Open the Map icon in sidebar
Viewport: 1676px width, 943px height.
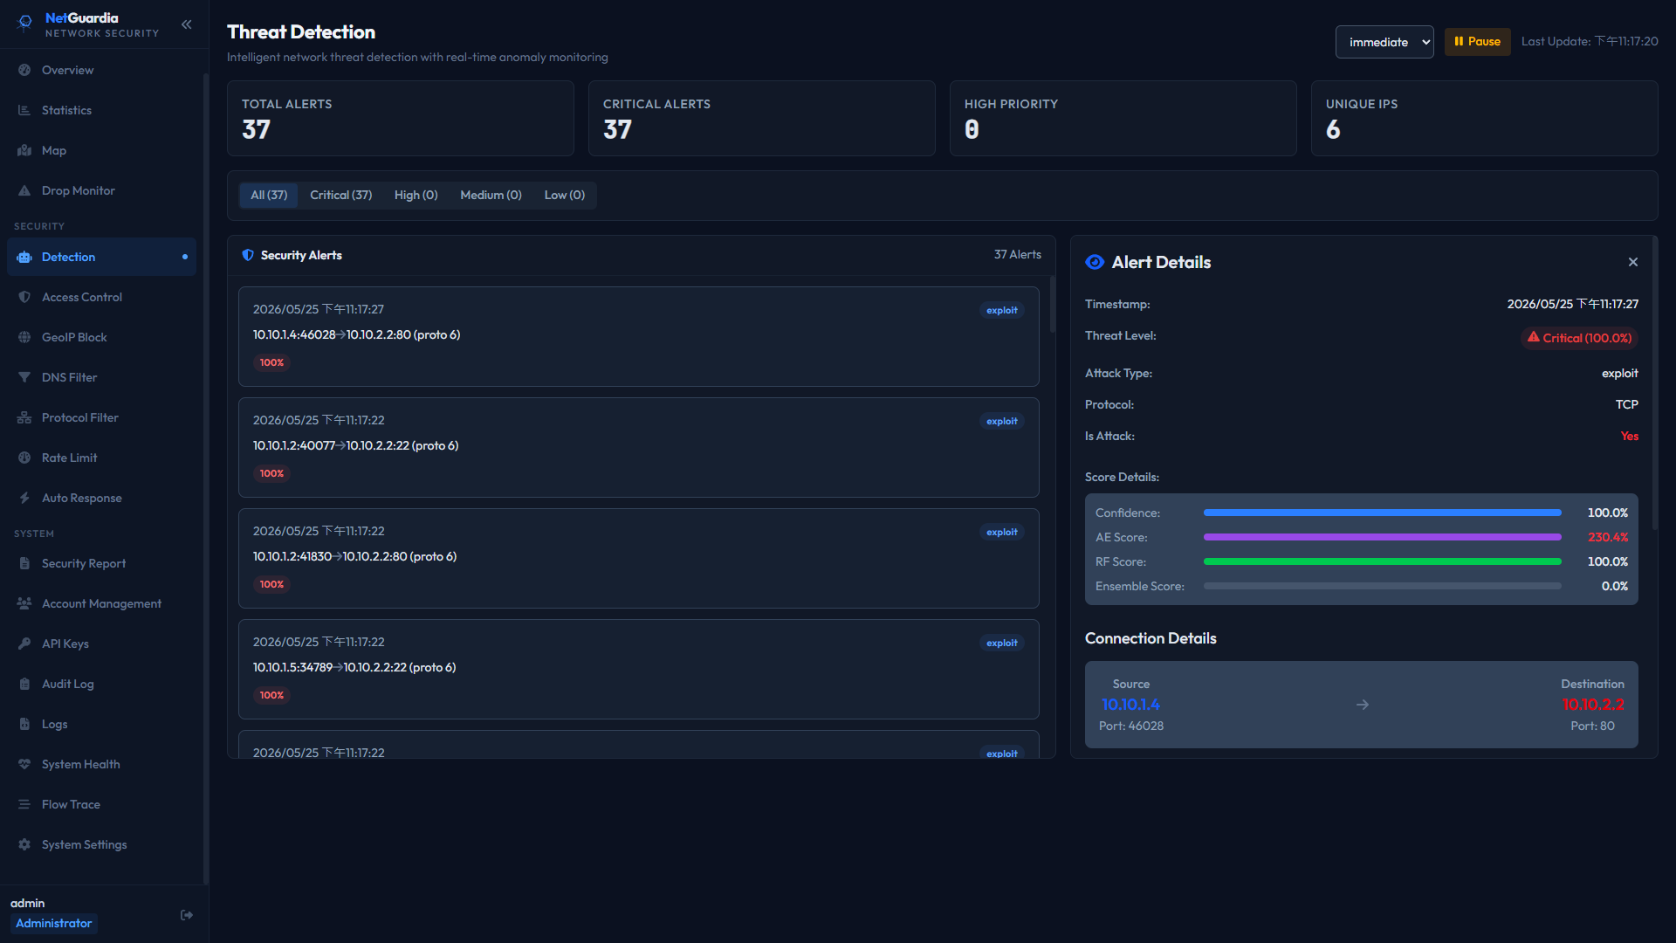pyautogui.click(x=24, y=150)
